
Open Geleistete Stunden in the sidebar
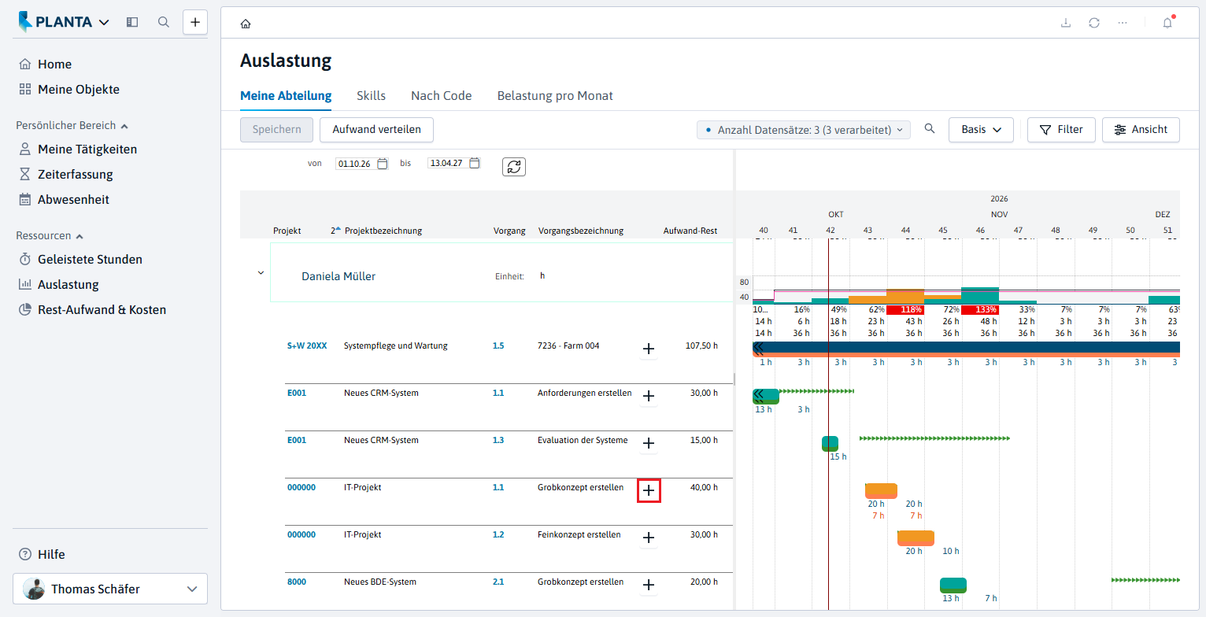pyautogui.click(x=90, y=260)
